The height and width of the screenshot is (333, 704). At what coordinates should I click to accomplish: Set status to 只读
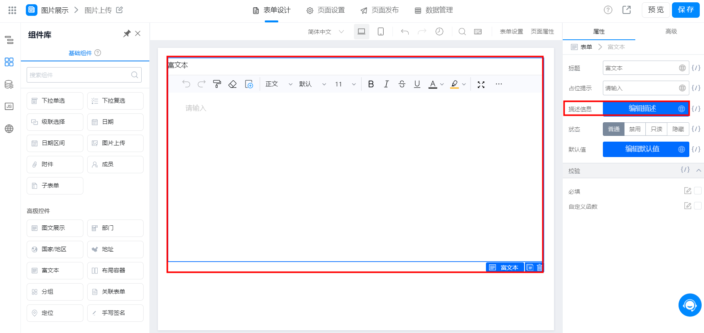point(657,129)
